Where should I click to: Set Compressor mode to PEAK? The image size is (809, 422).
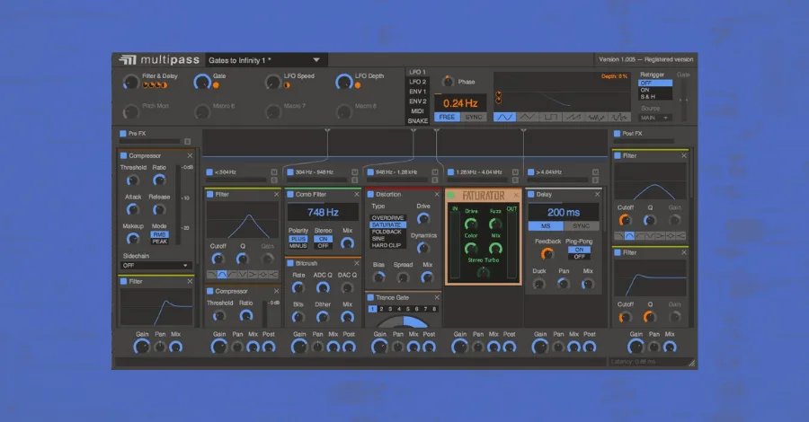point(159,242)
